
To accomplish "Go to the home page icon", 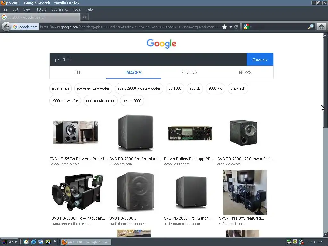I will point(322,27).
